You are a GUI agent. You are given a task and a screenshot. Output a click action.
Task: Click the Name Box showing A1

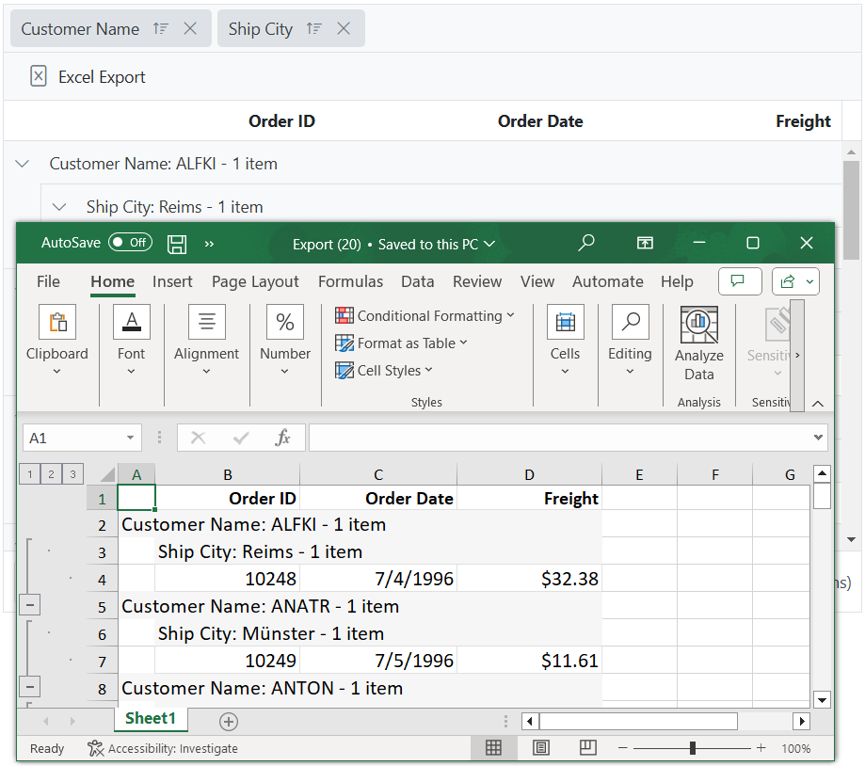click(x=73, y=438)
